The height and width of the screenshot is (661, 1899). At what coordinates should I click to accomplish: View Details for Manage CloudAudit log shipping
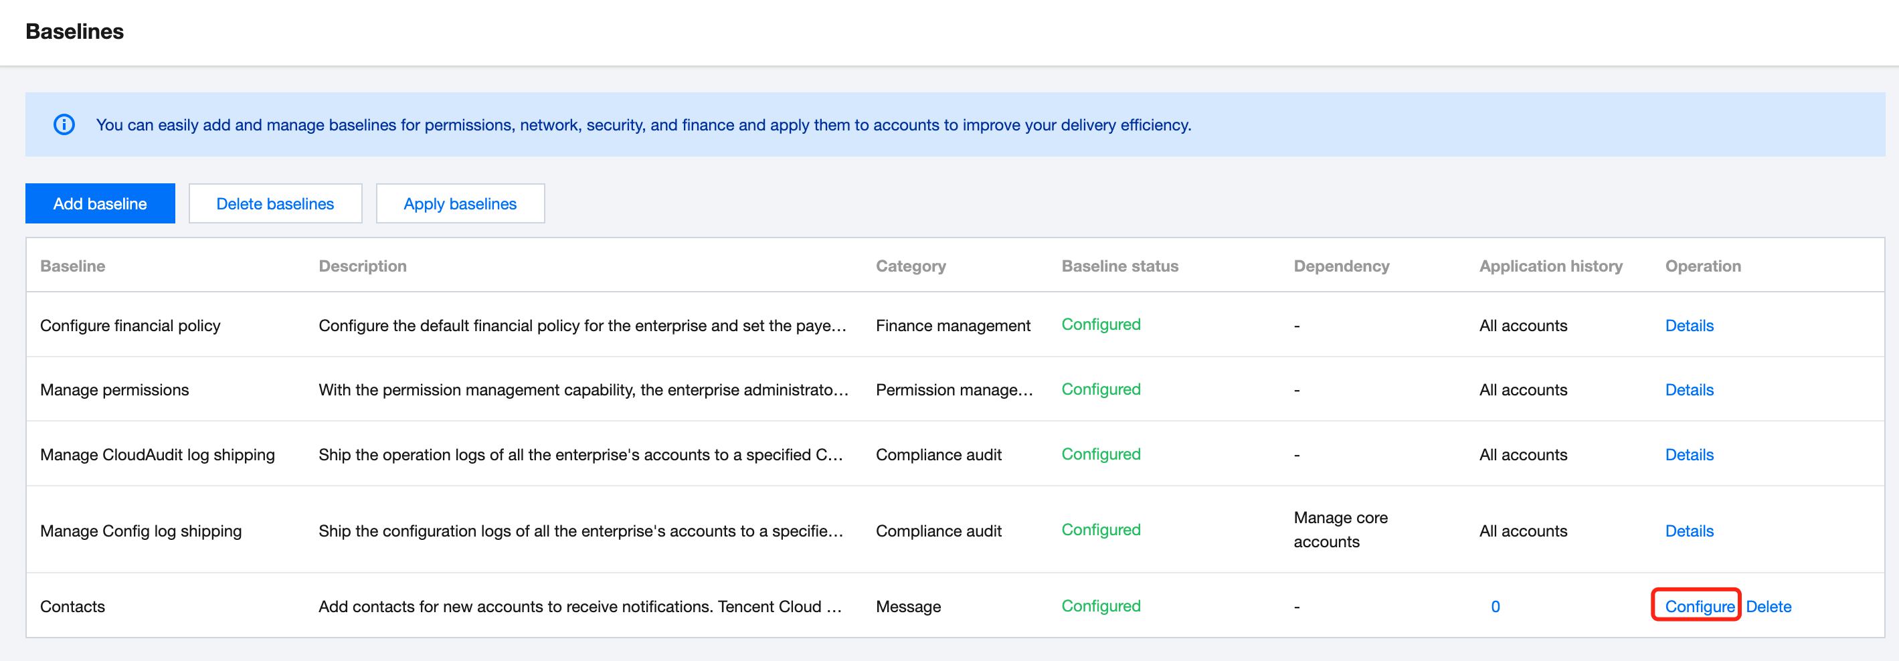click(1689, 455)
